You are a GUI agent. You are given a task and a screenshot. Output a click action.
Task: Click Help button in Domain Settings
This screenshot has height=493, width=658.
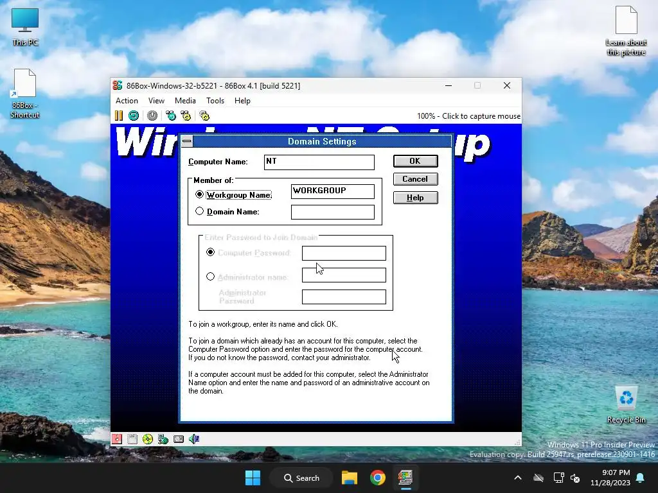coord(416,198)
